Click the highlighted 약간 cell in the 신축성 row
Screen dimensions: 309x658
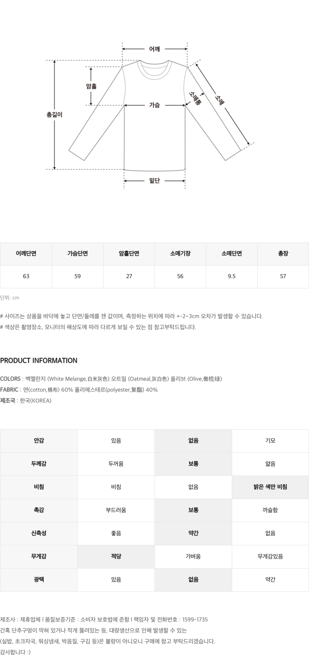point(193,534)
